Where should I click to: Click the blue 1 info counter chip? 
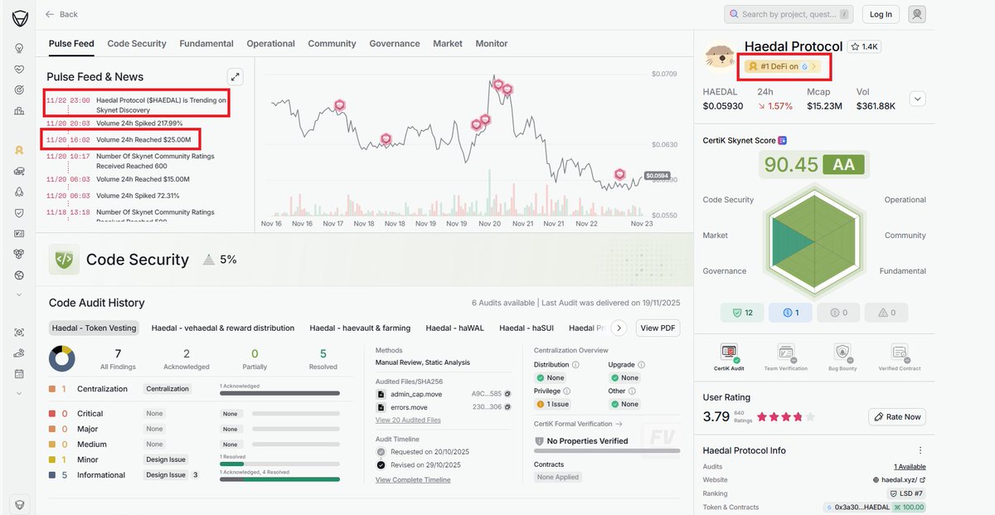coord(789,313)
